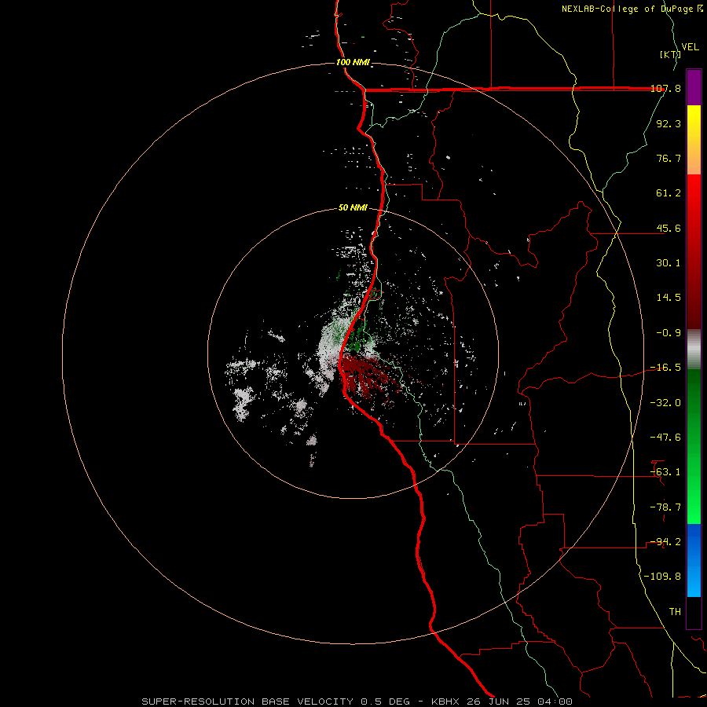Viewport: 707px width, 707px height.
Task: Pick the blue band of the velocity color bar
Action: 694,560
